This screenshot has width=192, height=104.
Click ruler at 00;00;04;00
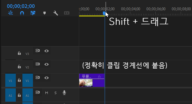[x=131, y=9]
